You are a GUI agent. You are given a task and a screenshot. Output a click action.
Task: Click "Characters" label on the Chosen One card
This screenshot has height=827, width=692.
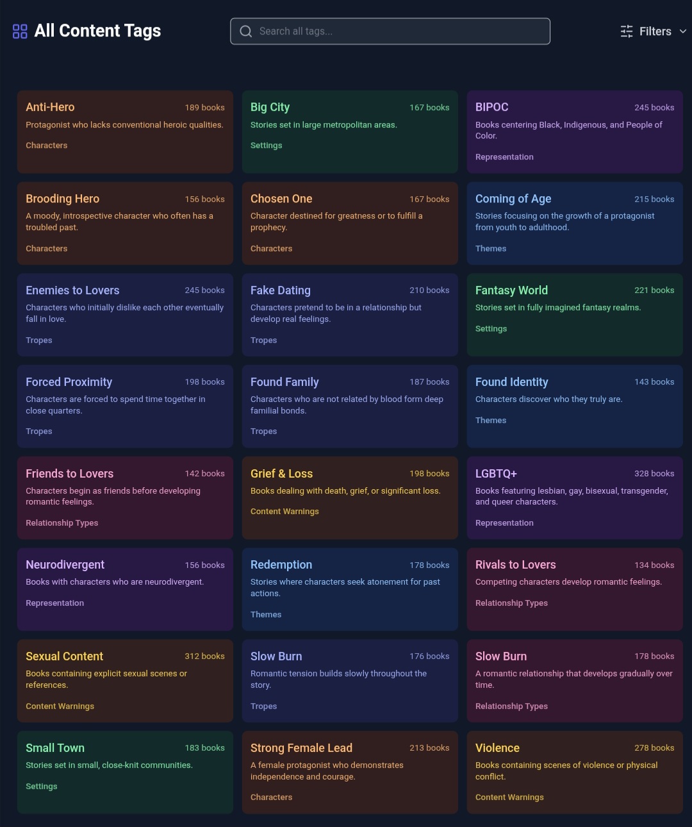click(x=272, y=249)
